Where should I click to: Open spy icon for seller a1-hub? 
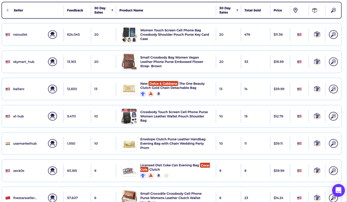53,116
